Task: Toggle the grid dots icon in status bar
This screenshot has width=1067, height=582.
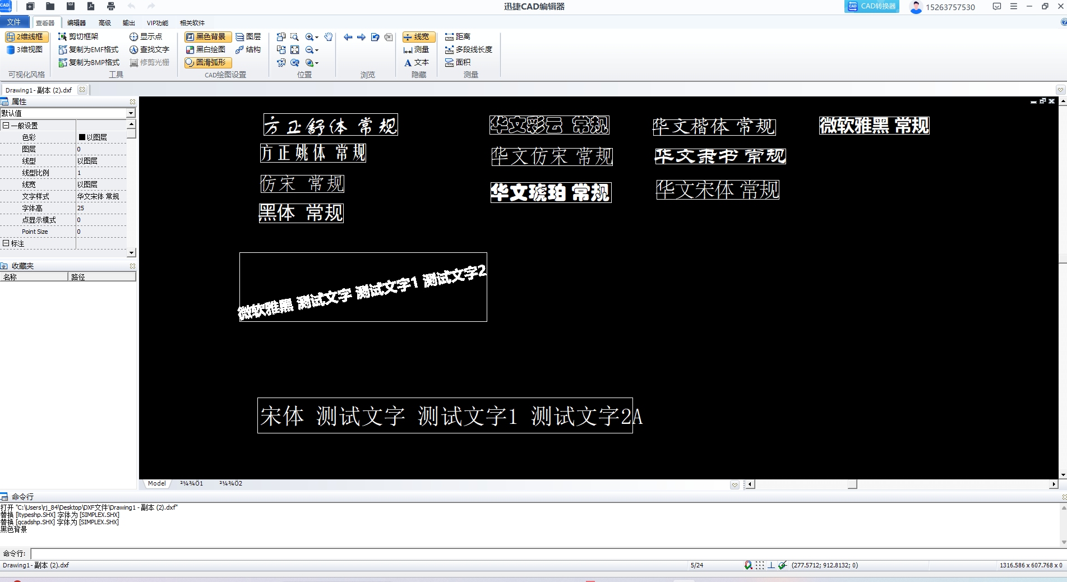Action: (x=760, y=565)
